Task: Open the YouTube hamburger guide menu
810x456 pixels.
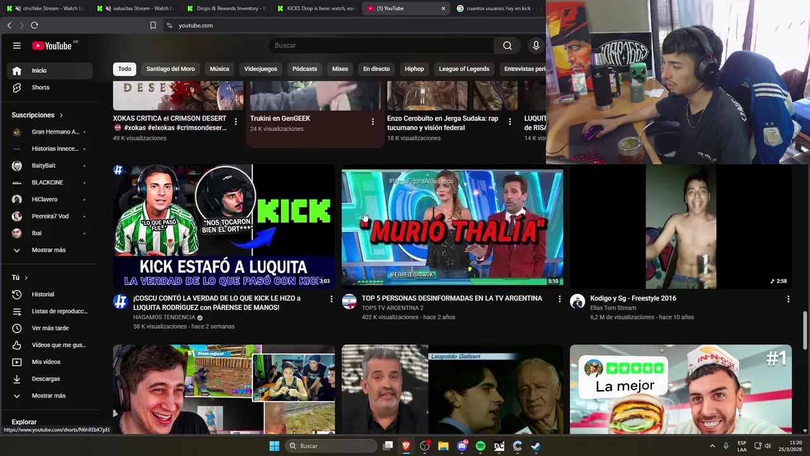Action: 17,46
